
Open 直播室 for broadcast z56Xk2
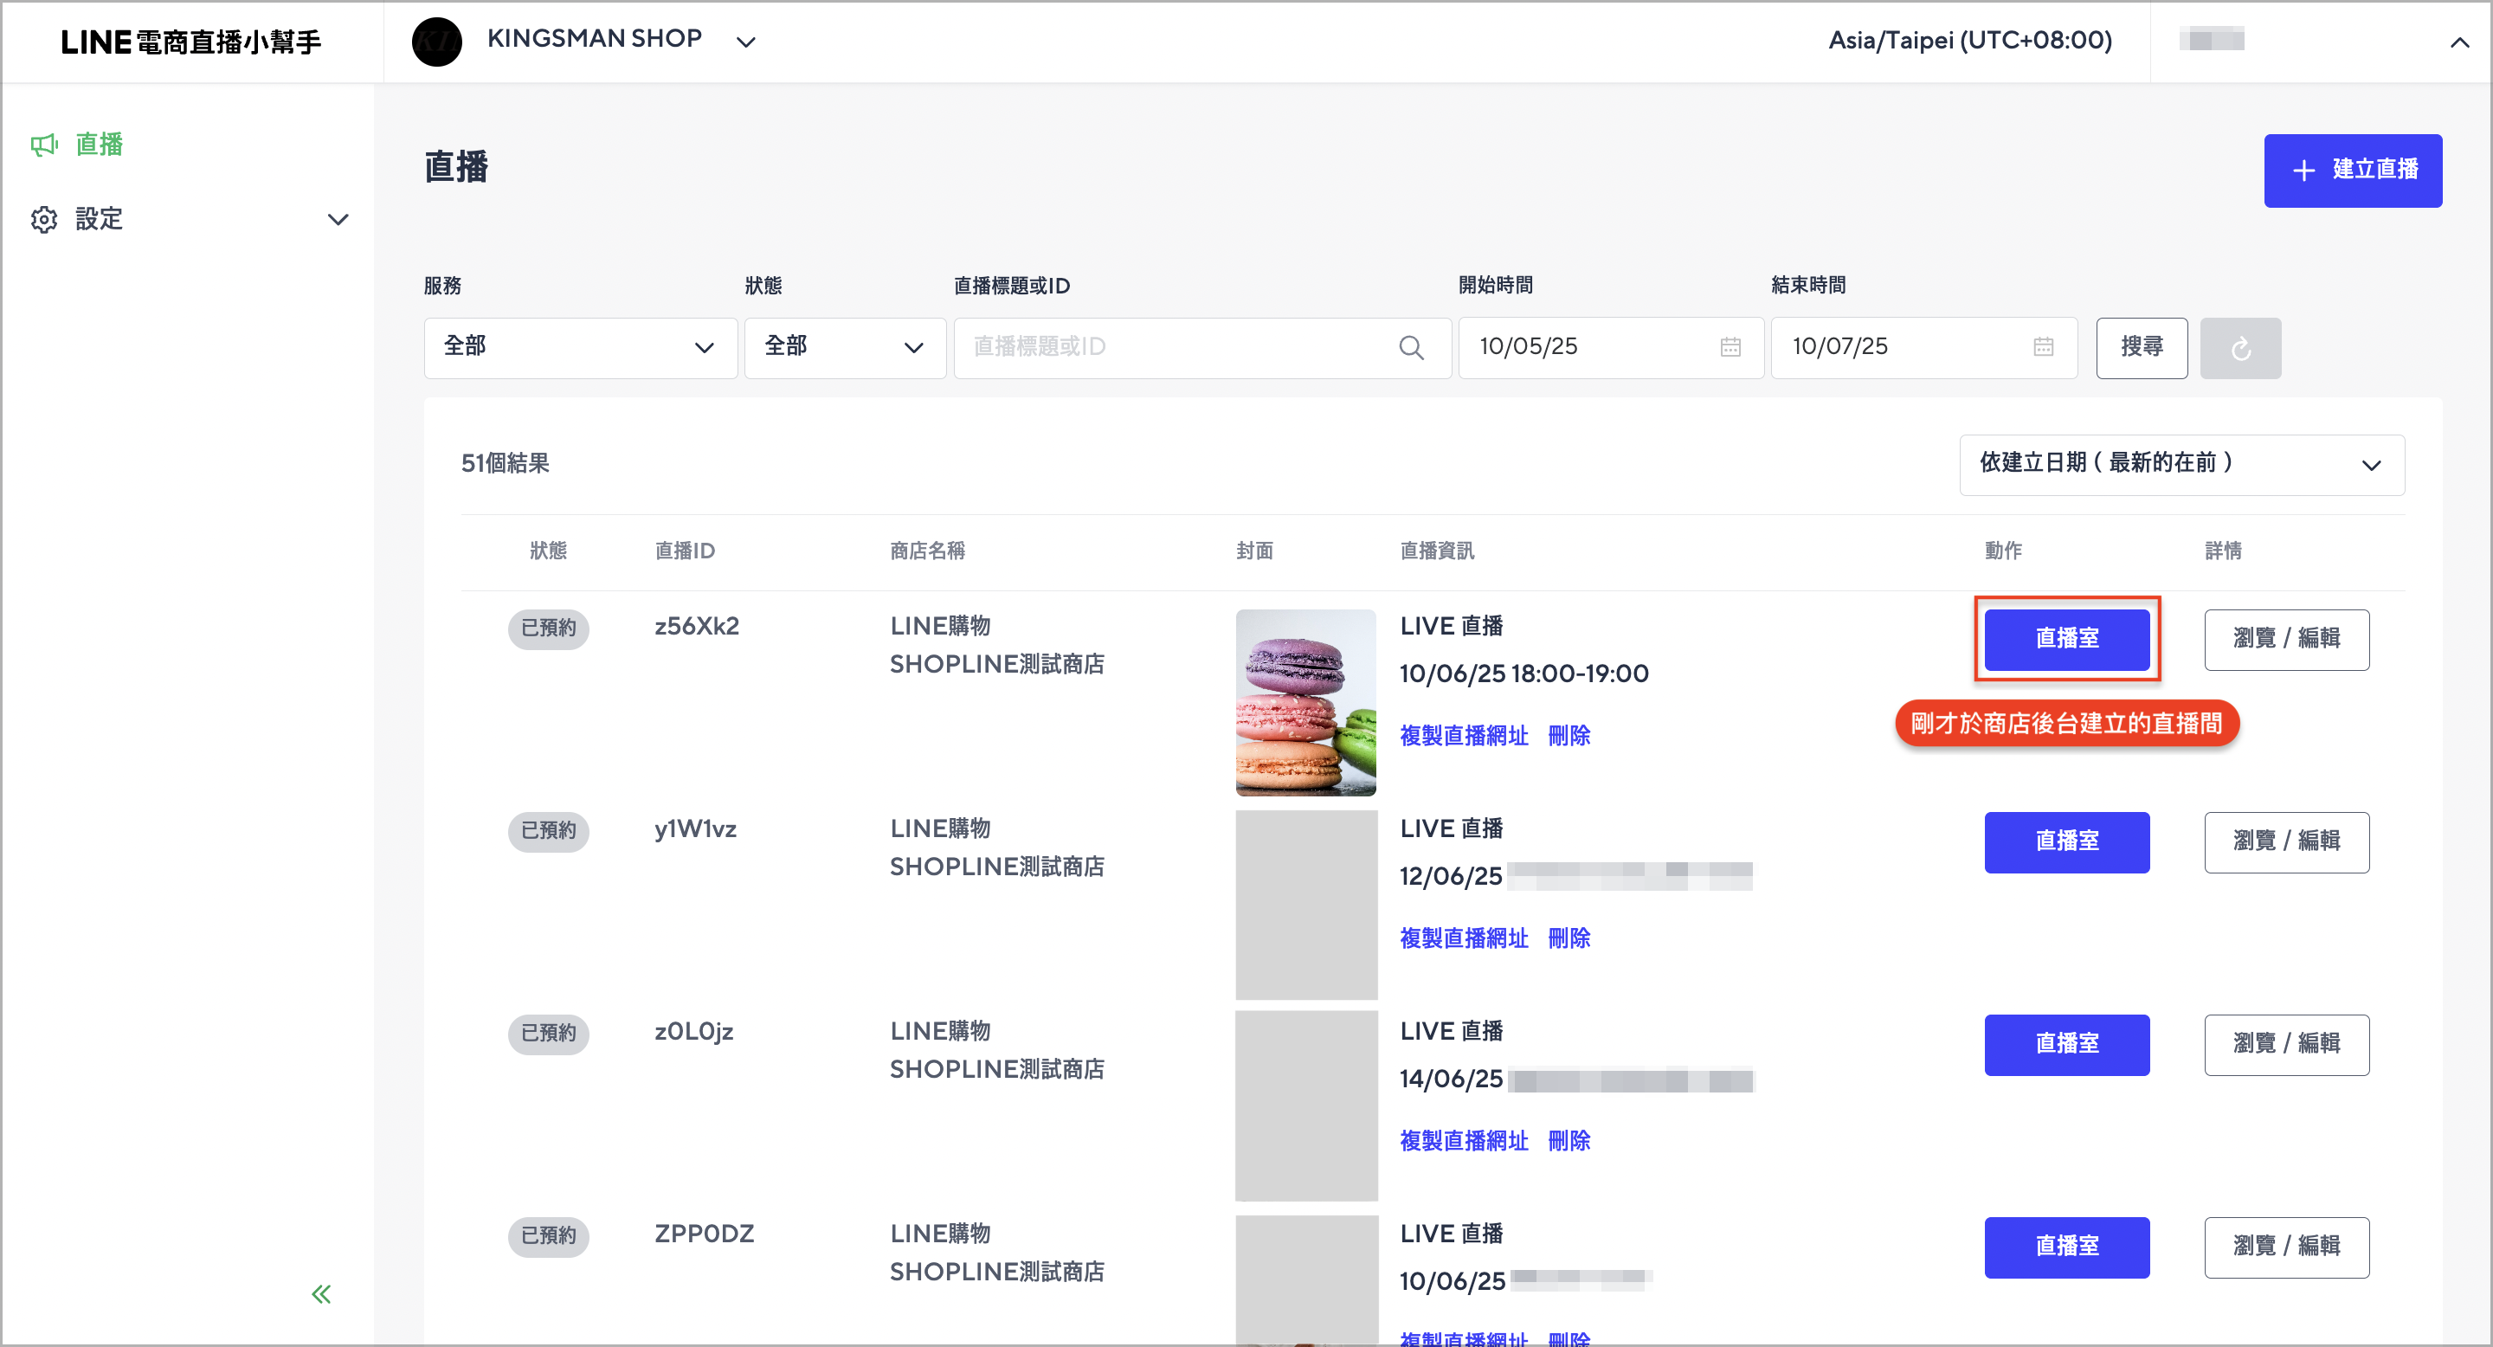pyautogui.click(x=2066, y=639)
